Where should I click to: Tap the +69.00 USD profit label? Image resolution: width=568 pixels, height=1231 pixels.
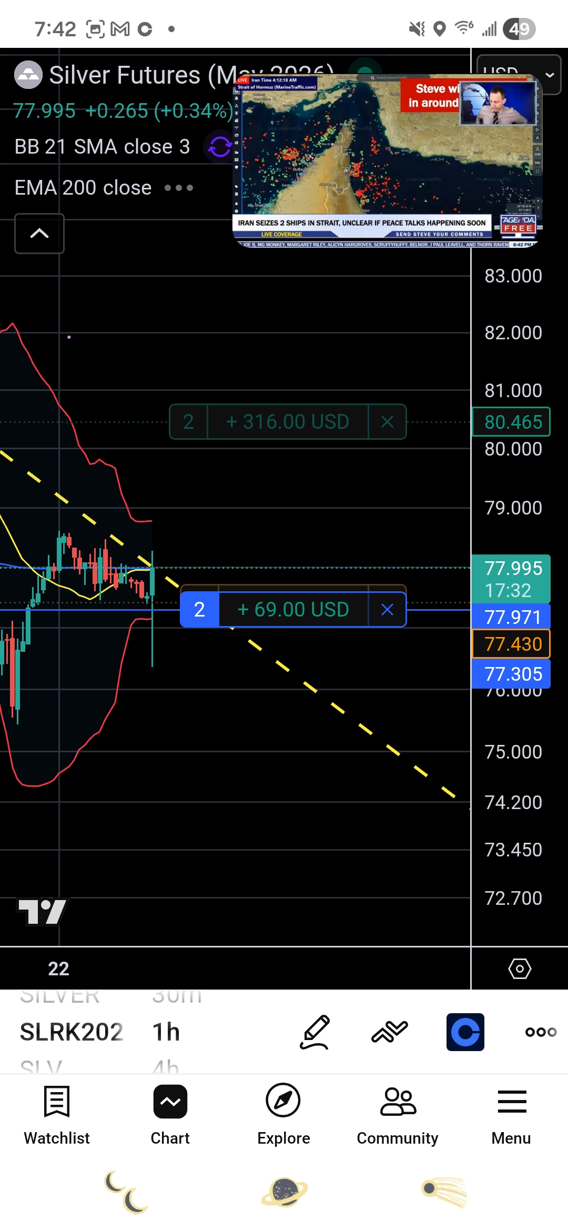pos(293,610)
